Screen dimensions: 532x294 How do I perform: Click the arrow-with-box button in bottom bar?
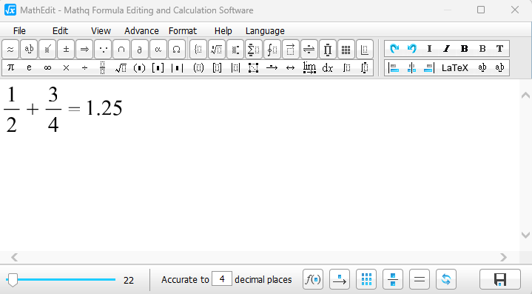pyautogui.click(x=340, y=280)
